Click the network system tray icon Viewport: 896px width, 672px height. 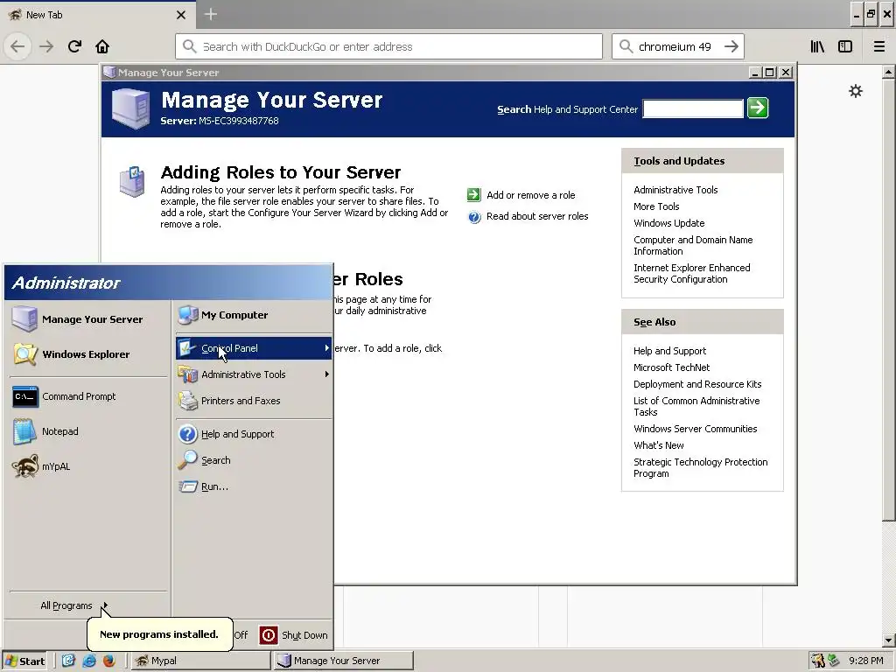coord(834,661)
